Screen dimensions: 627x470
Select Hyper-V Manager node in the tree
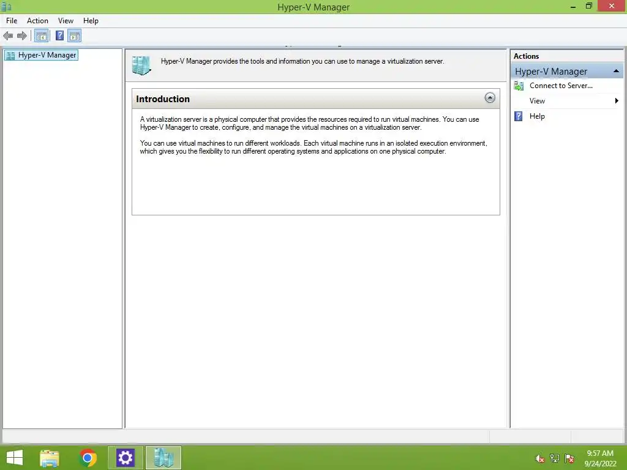(x=41, y=55)
